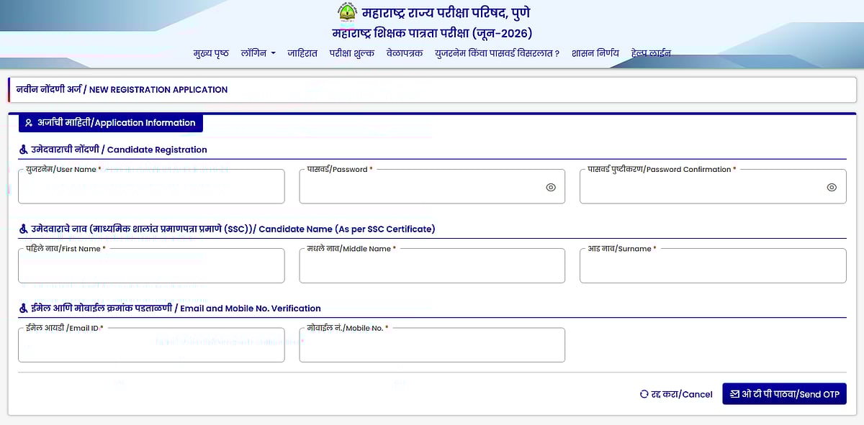Click the Cancel button

[676, 394]
